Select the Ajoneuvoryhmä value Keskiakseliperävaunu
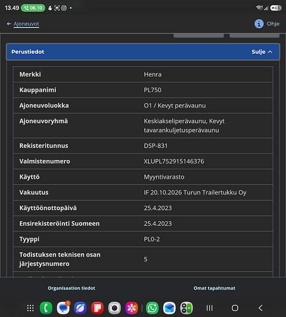The height and width of the screenshot is (317, 286). [x=175, y=121]
